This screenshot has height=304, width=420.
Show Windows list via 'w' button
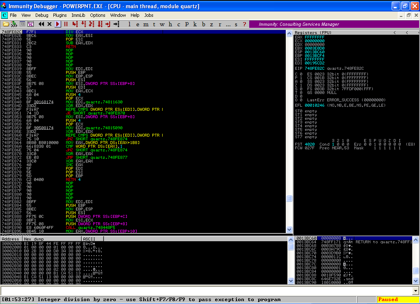162,24
